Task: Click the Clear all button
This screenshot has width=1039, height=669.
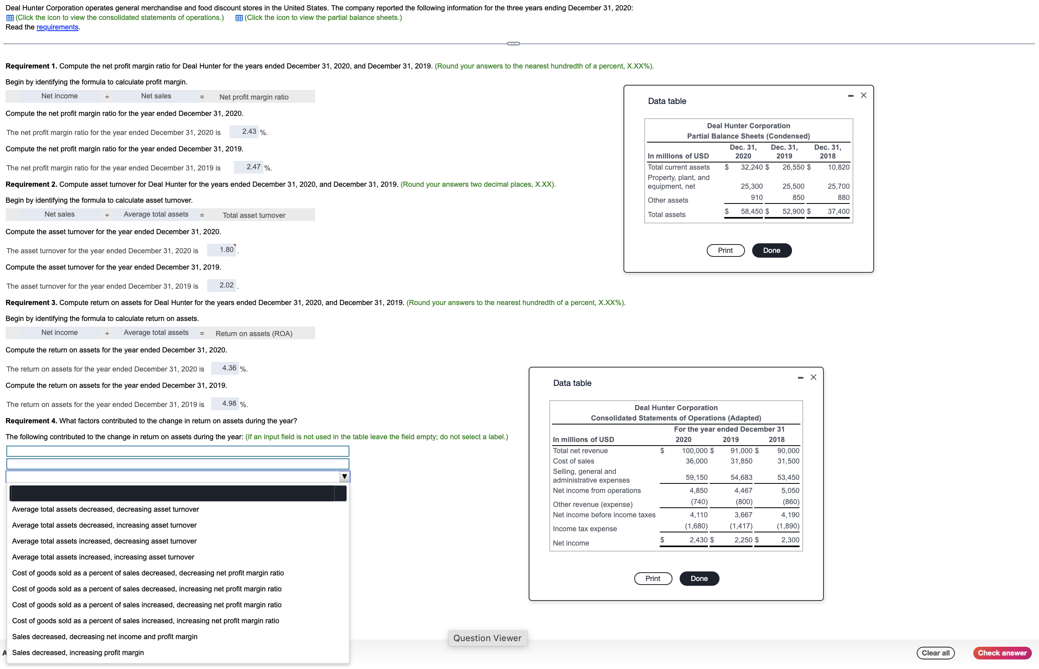Action: pos(935,653)
